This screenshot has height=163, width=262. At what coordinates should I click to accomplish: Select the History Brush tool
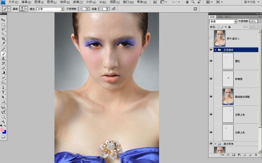click(3, 63)
